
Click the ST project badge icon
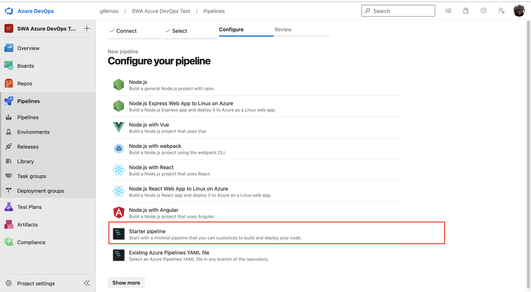[9, 29]
